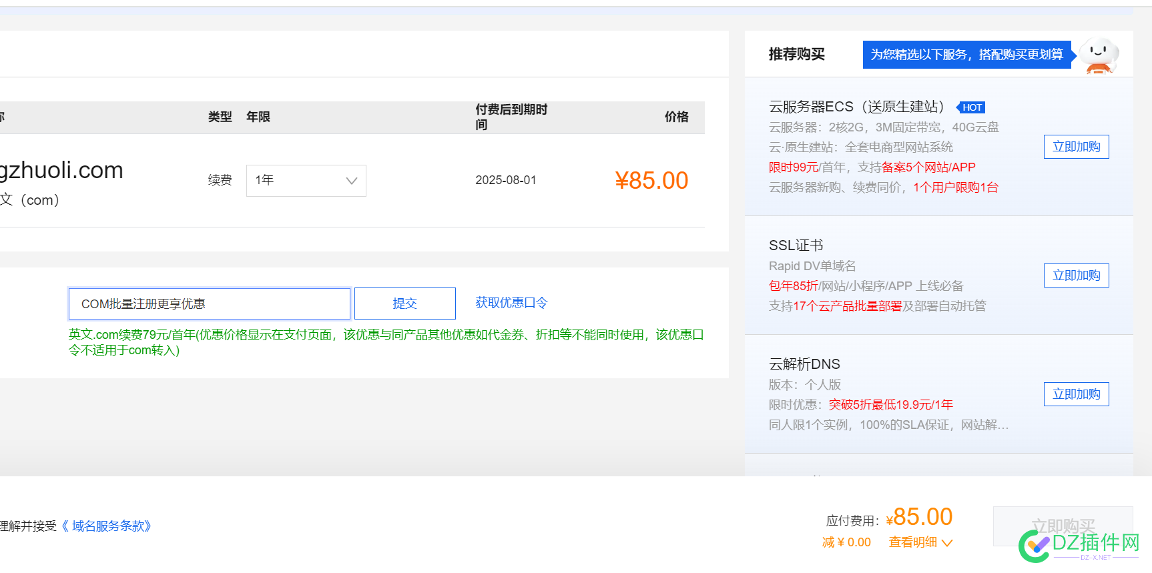This screenshot has width=1152, height=573.
Task: Click the 续费 type cell
Action: 220,180
